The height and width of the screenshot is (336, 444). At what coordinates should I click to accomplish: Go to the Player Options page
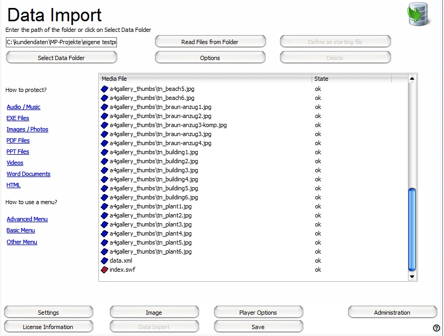click(x=258, y=313)
